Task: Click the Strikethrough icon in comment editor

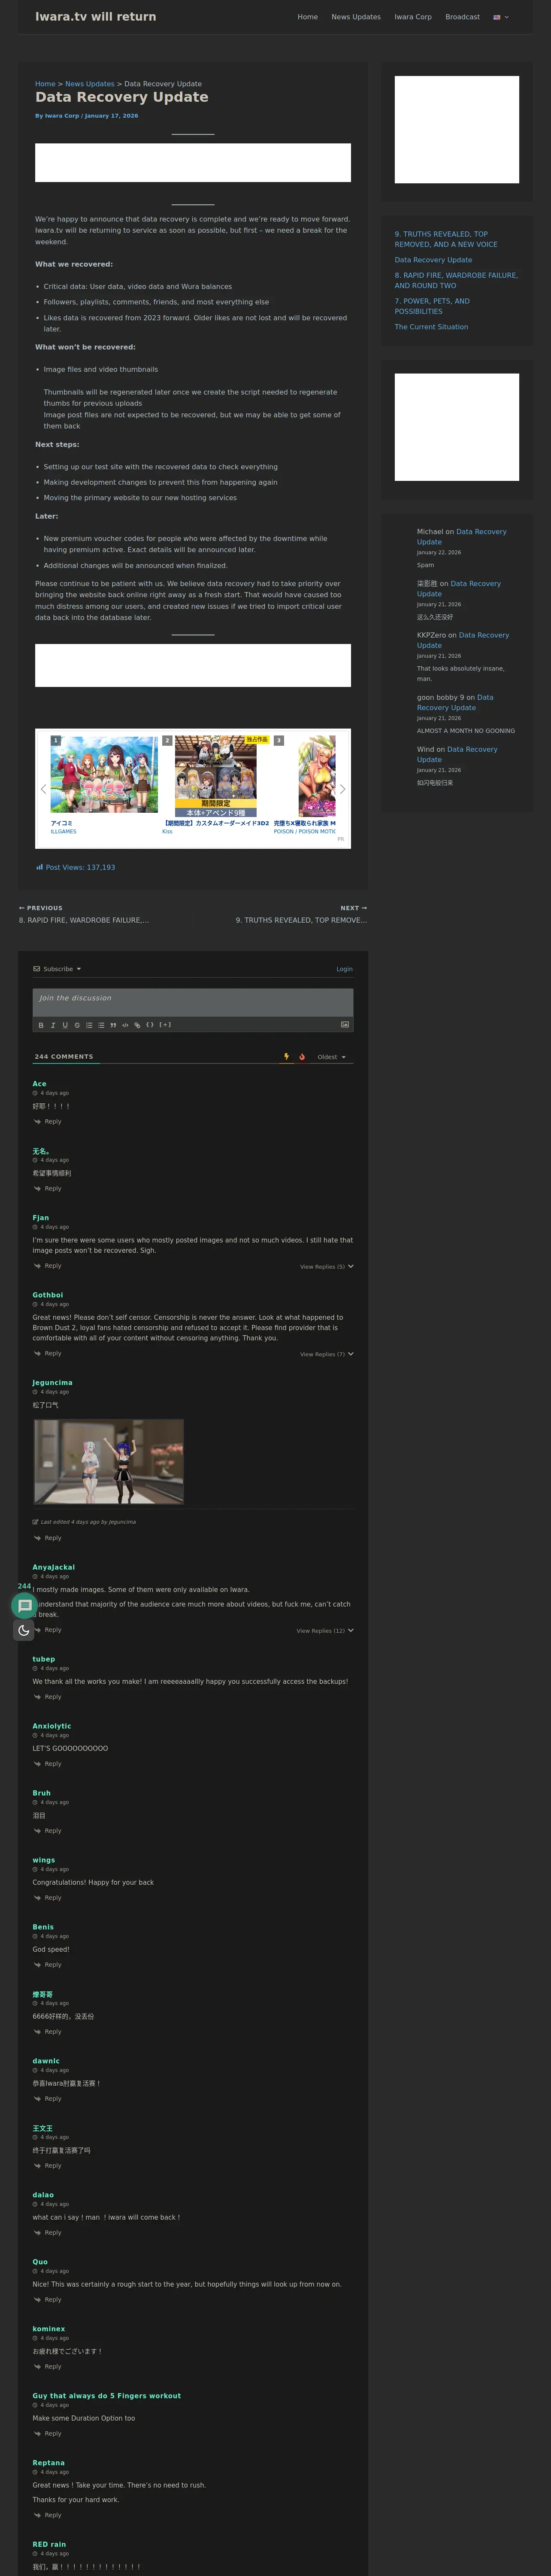Action: 77,1025
